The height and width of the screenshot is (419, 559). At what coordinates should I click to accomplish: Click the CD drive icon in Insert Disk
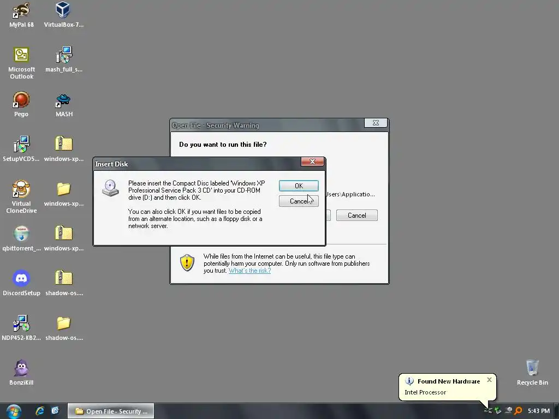(110, 188)
